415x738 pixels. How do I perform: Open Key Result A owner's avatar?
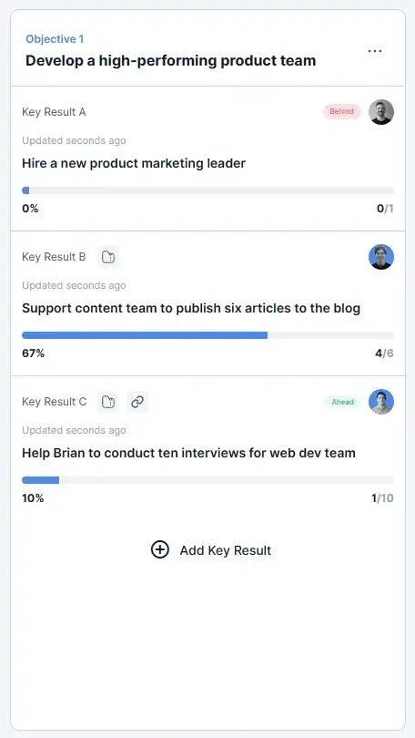381,112
